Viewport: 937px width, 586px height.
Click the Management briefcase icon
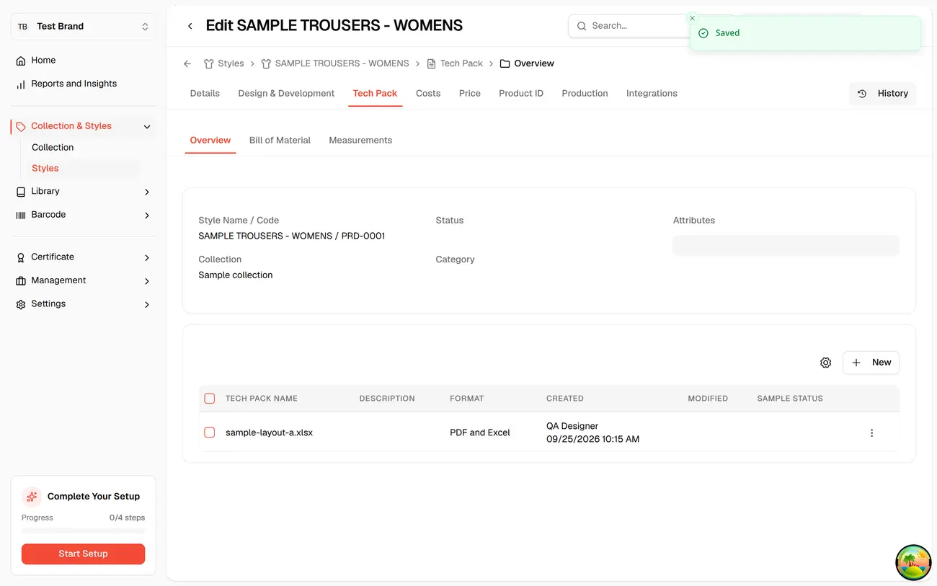point(21,281)
